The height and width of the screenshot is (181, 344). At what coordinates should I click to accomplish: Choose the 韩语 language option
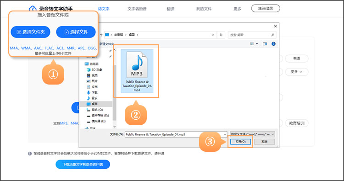[297, 59]
